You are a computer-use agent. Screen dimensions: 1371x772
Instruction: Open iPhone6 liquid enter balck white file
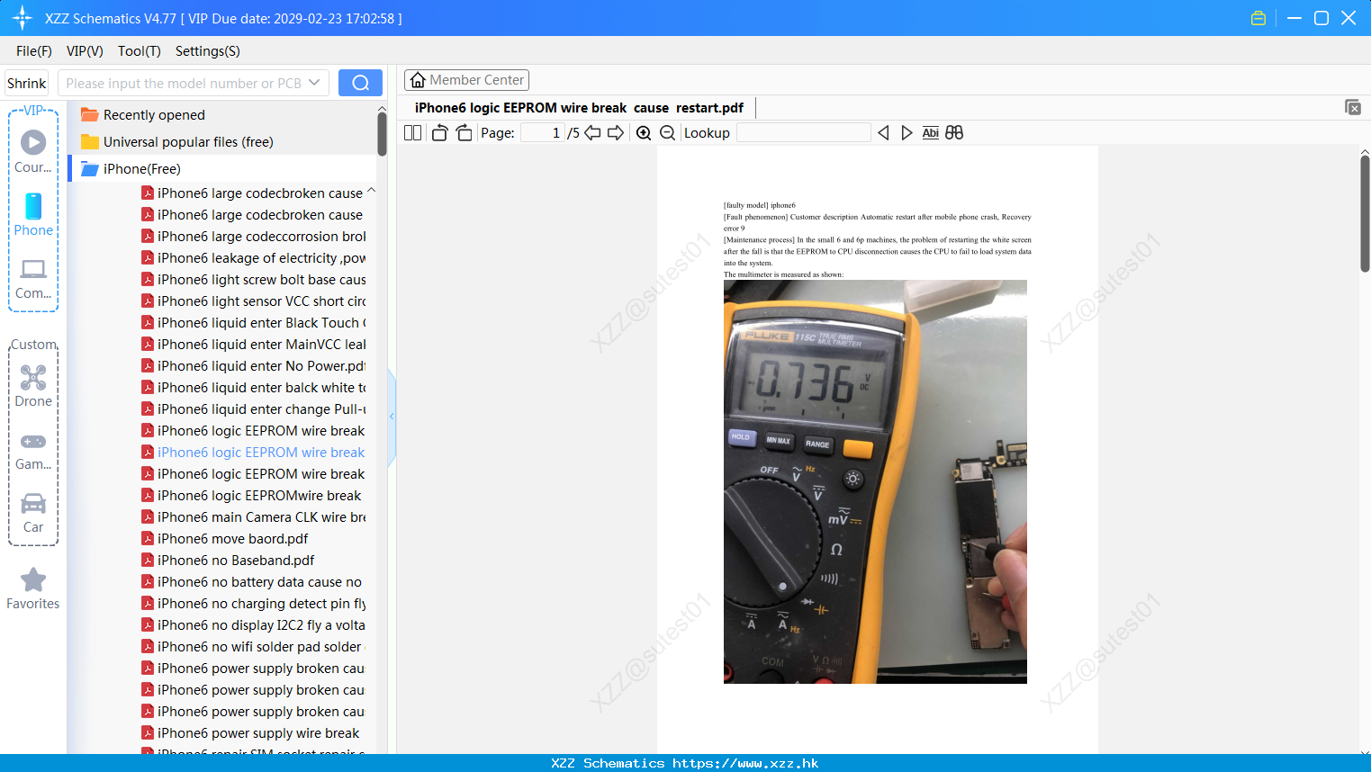[x=253, y=388]
